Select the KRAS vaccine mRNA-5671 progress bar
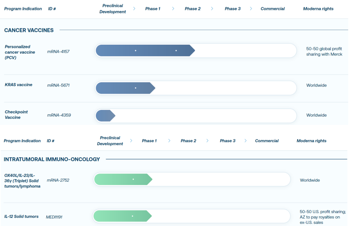 pos(125,88)
